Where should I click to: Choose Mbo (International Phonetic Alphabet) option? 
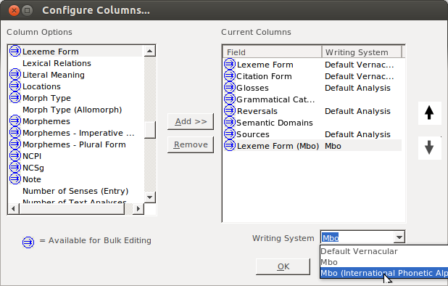click(x=383, y=273)
